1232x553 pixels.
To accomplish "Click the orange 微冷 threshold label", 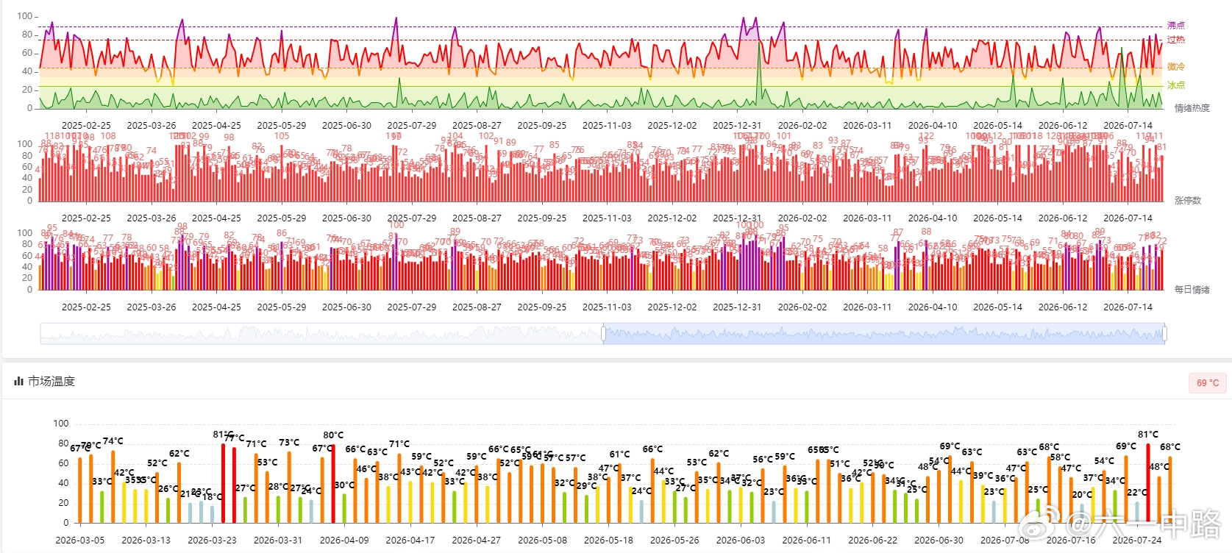I will [x=1176, y=66].
